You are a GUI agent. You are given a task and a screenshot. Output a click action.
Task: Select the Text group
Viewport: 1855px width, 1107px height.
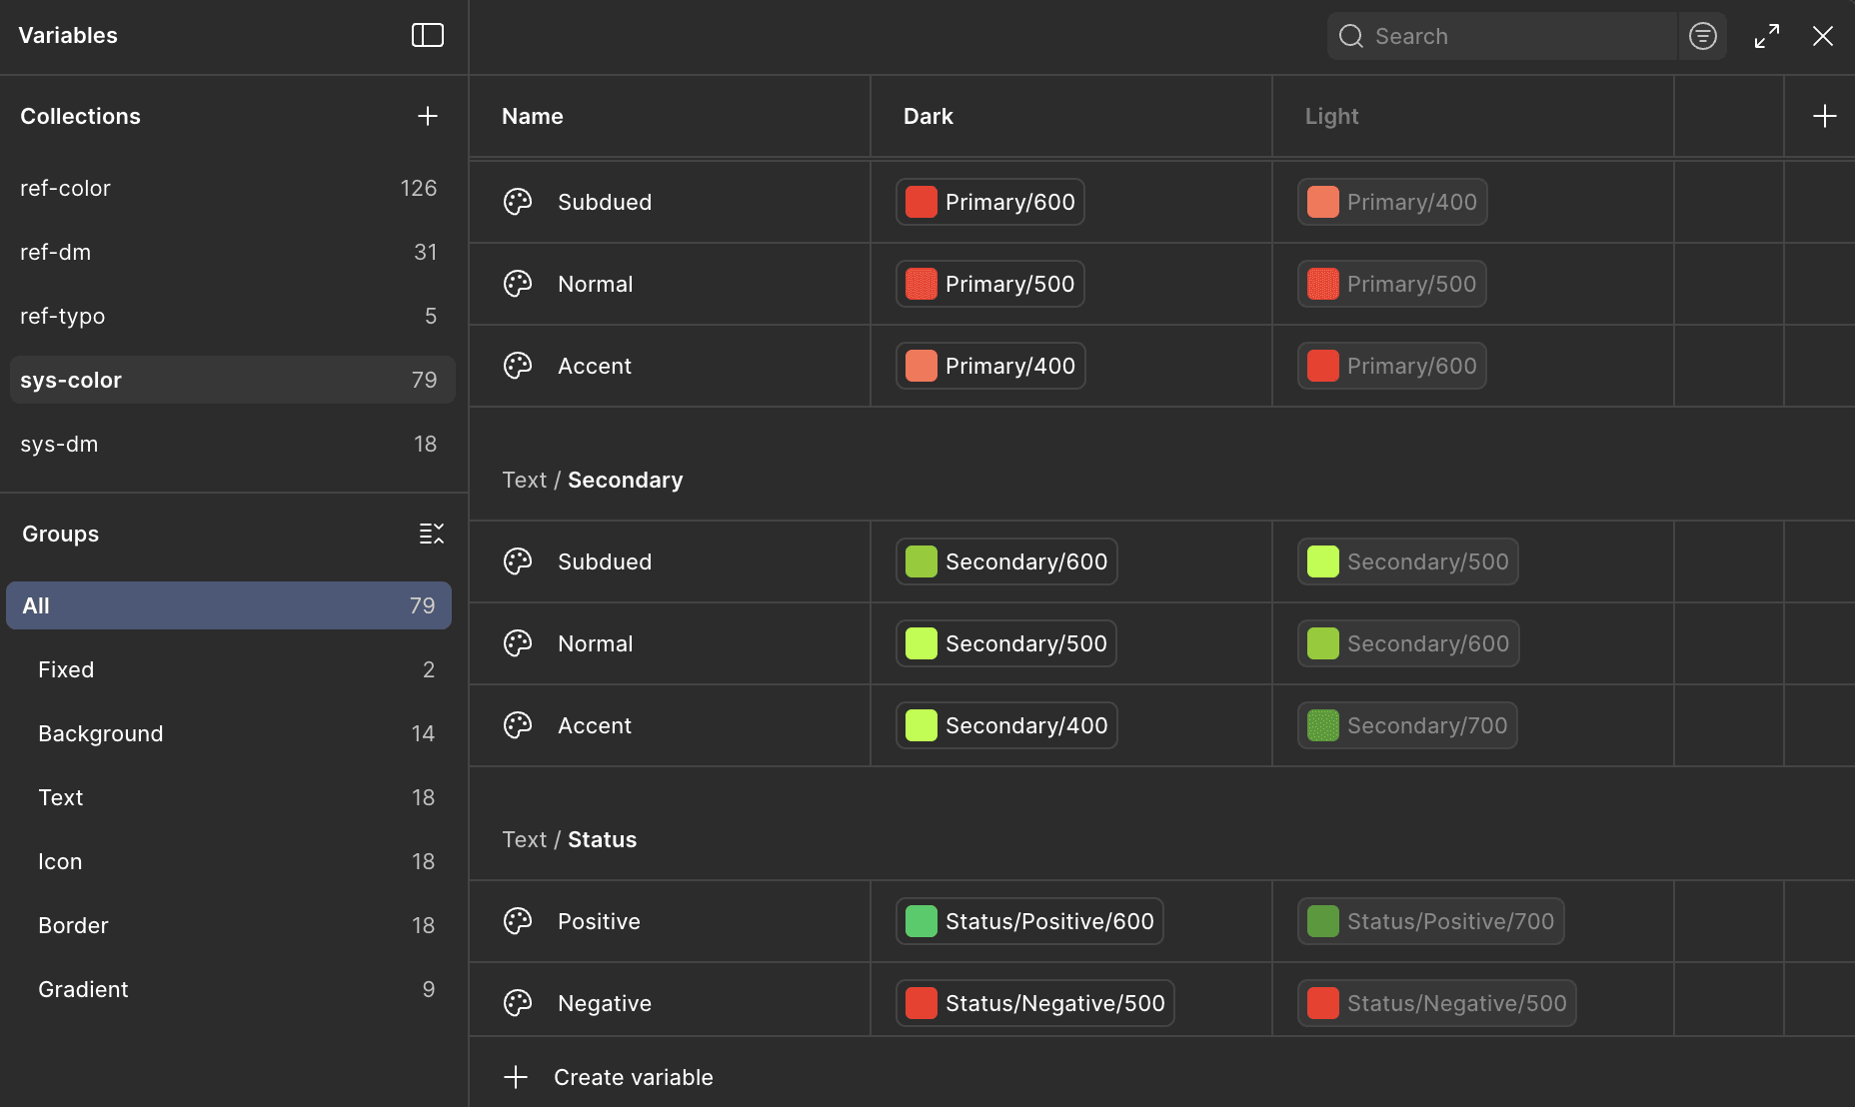pyautogui.click(x=229, y=797)
